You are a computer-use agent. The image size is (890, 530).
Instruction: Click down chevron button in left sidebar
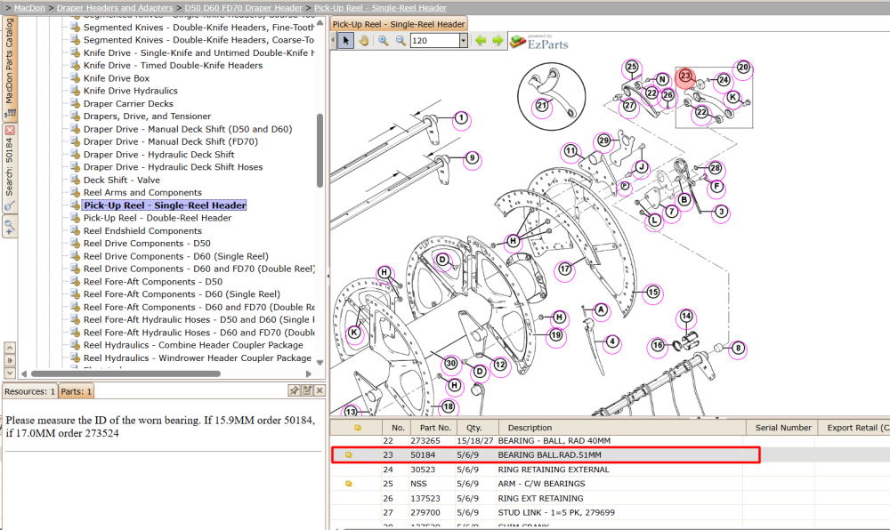click(10, 373)
